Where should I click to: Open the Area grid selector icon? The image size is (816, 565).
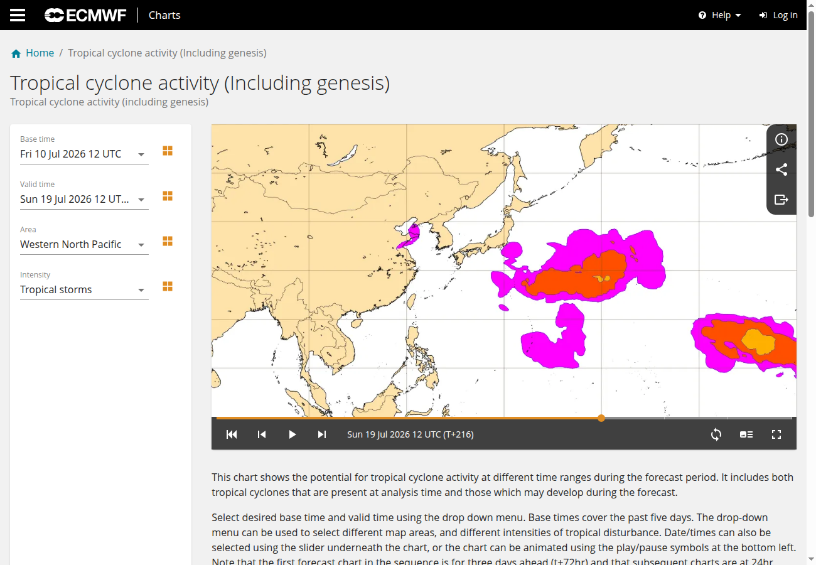pyautogui.click(x=168, y=241)
